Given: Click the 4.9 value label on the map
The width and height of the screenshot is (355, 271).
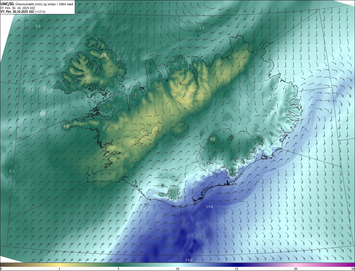Looking at the screenshot, I should 232,172.
